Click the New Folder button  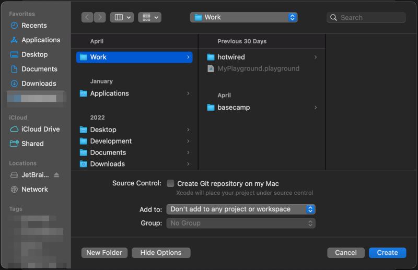tap(104, 253)
